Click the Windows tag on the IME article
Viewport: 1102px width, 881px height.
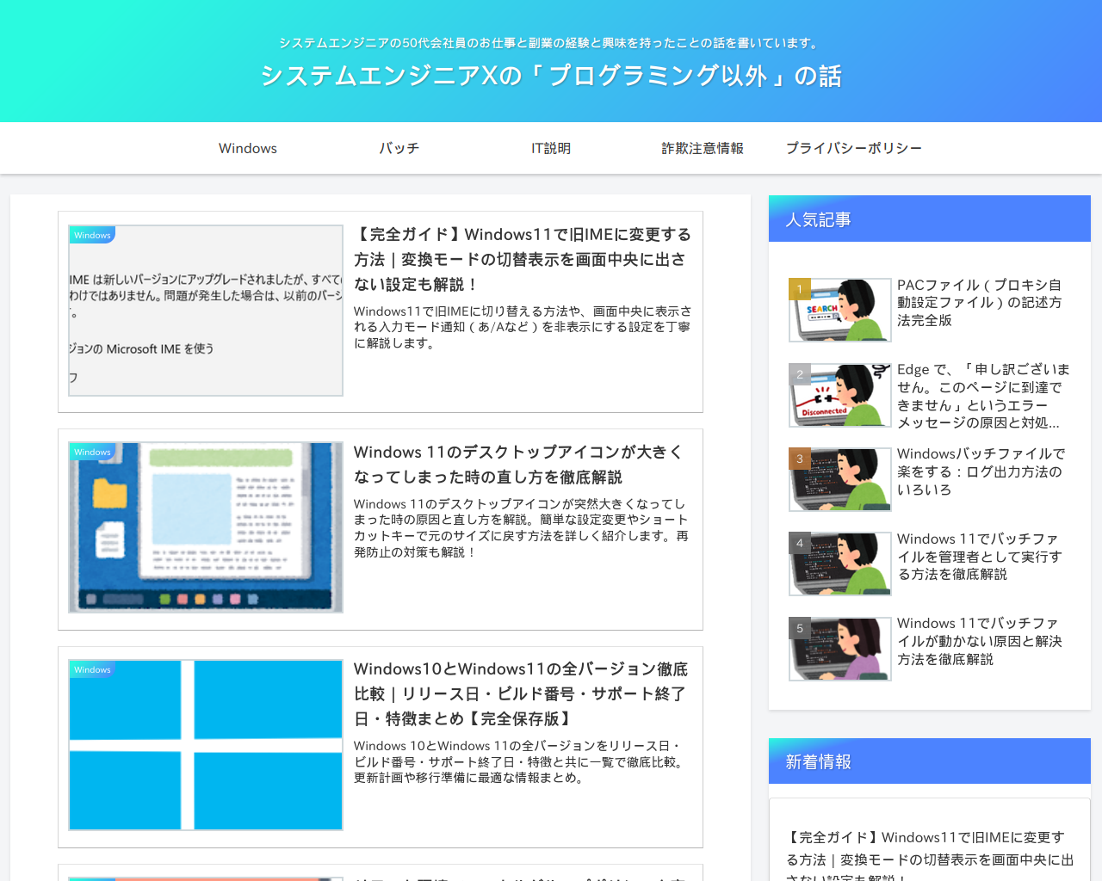pyautogui.click(x=92, y=235)
